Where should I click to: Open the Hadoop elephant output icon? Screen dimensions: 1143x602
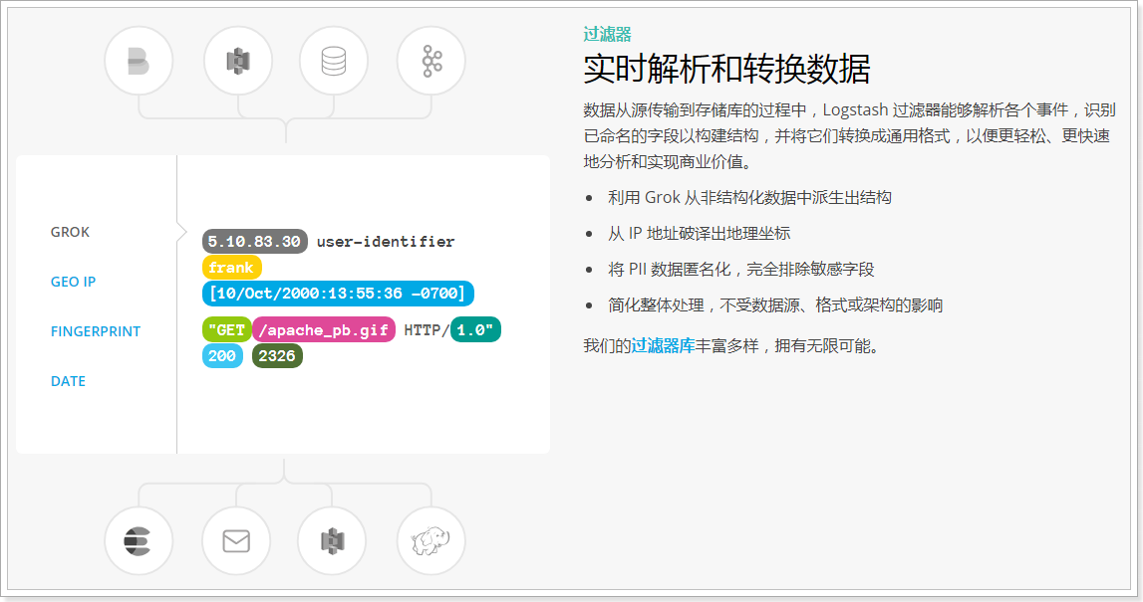click(x=430, y=541)
